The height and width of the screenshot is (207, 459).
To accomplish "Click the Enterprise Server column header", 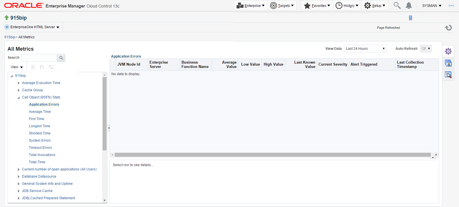I will pyautogui.click(x=164, y=64).
